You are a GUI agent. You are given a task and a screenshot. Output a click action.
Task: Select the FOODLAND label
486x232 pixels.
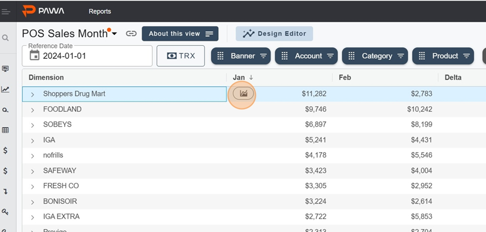coord(62,110)
